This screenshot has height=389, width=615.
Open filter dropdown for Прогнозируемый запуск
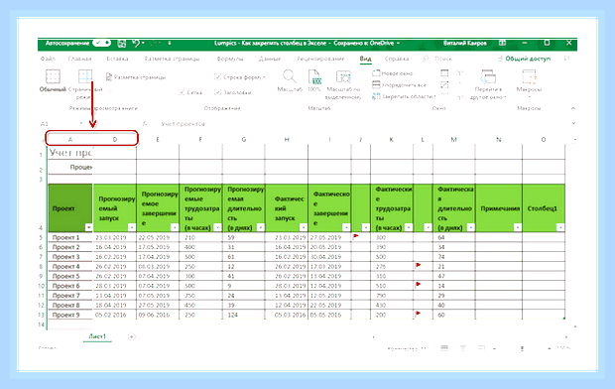131,227
